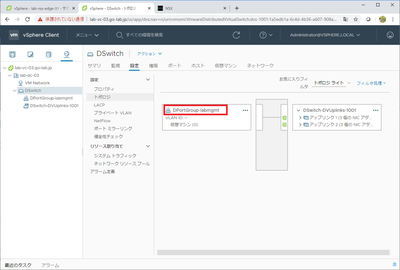400x270 pixels.
Task: Collapse the lab-dc-03 datacenter node
Action: click(10, 76)
